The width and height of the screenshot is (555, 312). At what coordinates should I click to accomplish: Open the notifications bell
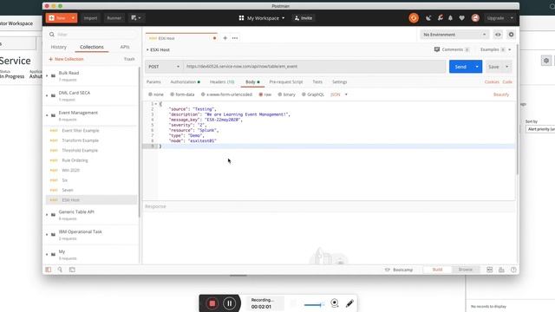pos(451,17)
